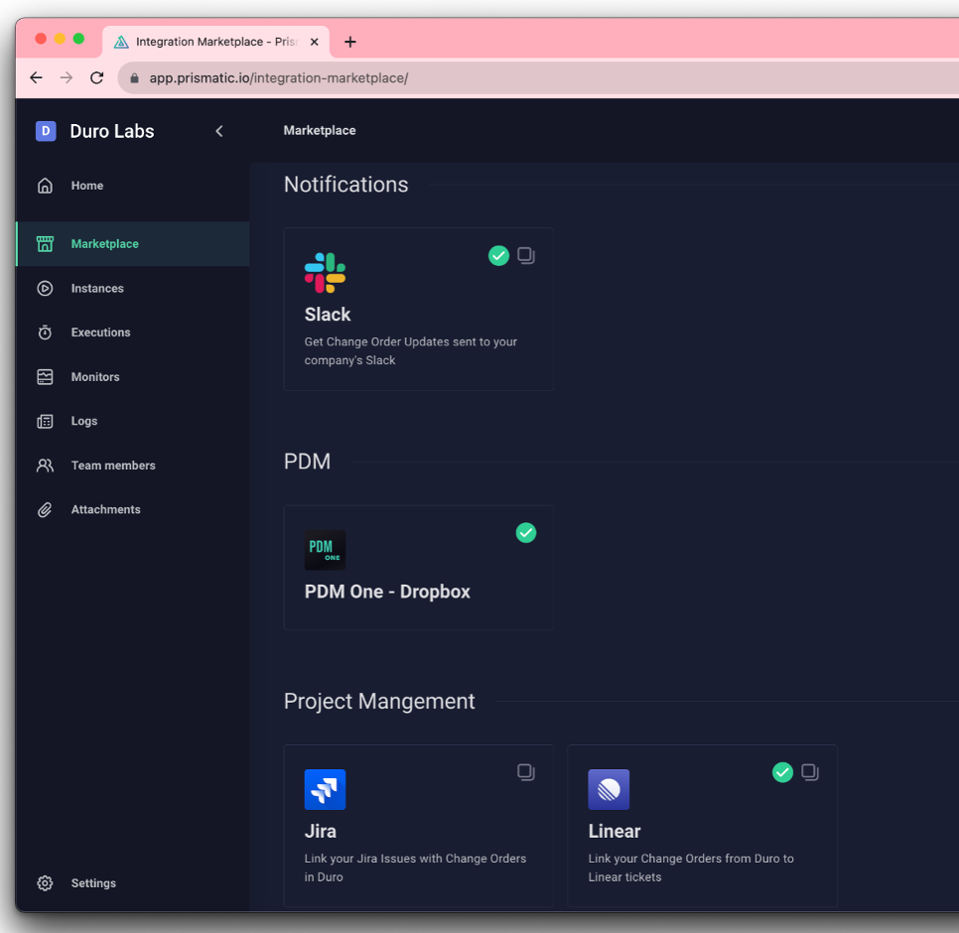Image resolution: width=959 pixels, height=933 pixels.
Task: Click the green checkmark on PDM One card
Action: 526,533
